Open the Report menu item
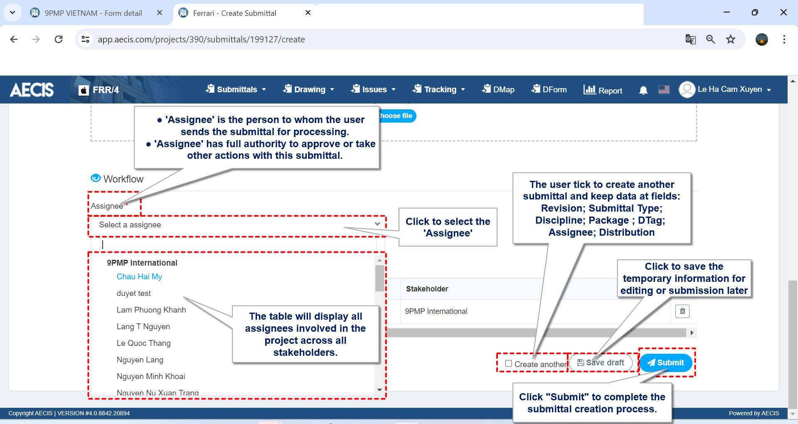Screen dimensions: 798x424 pyautogui.click(x=603, y=90)
